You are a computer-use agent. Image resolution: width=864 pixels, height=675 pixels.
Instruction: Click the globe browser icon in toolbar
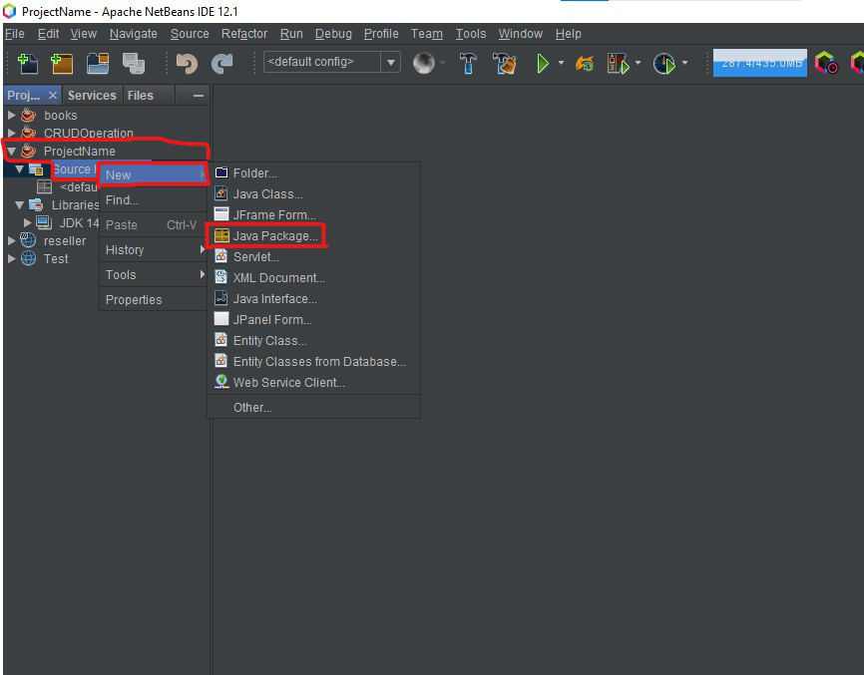[x=424, y=64]
